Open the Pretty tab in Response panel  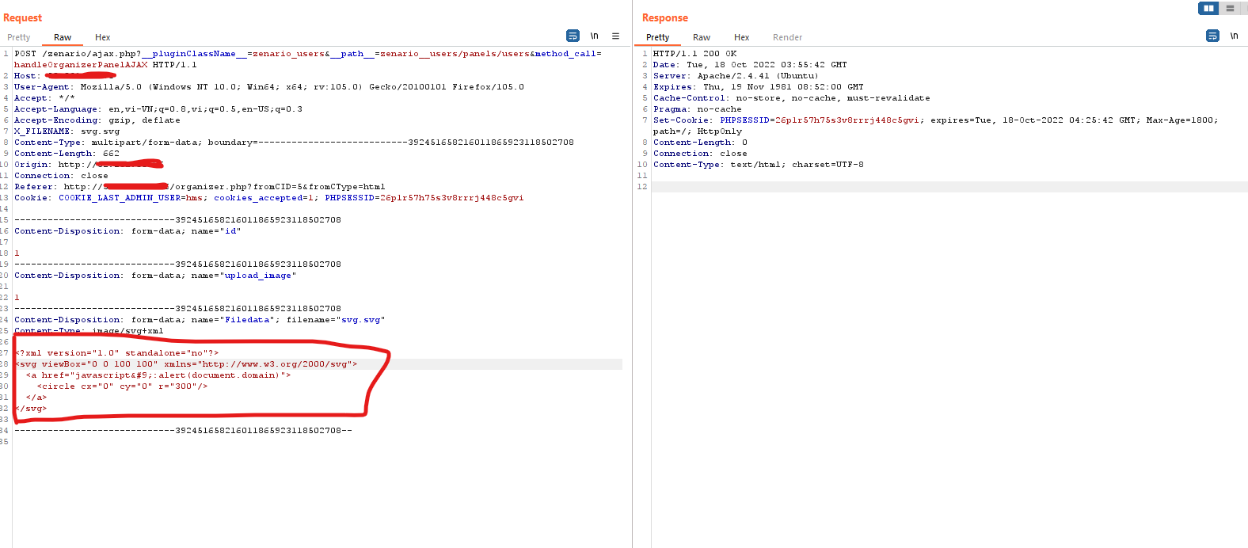658,37
